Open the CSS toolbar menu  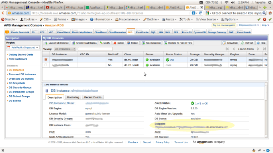(x=45, y=20)
